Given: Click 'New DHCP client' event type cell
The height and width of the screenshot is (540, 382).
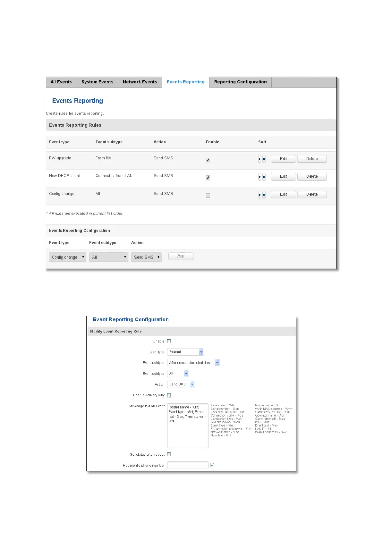Looking at the screenshot, I should [64, 176].
